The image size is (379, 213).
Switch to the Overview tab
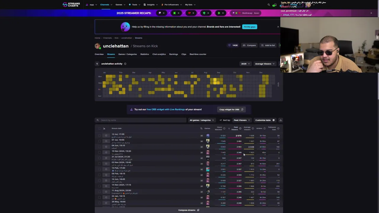99,54
